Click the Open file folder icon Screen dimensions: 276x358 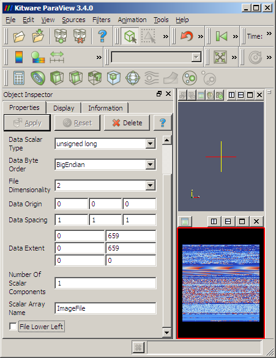[19, 36]
